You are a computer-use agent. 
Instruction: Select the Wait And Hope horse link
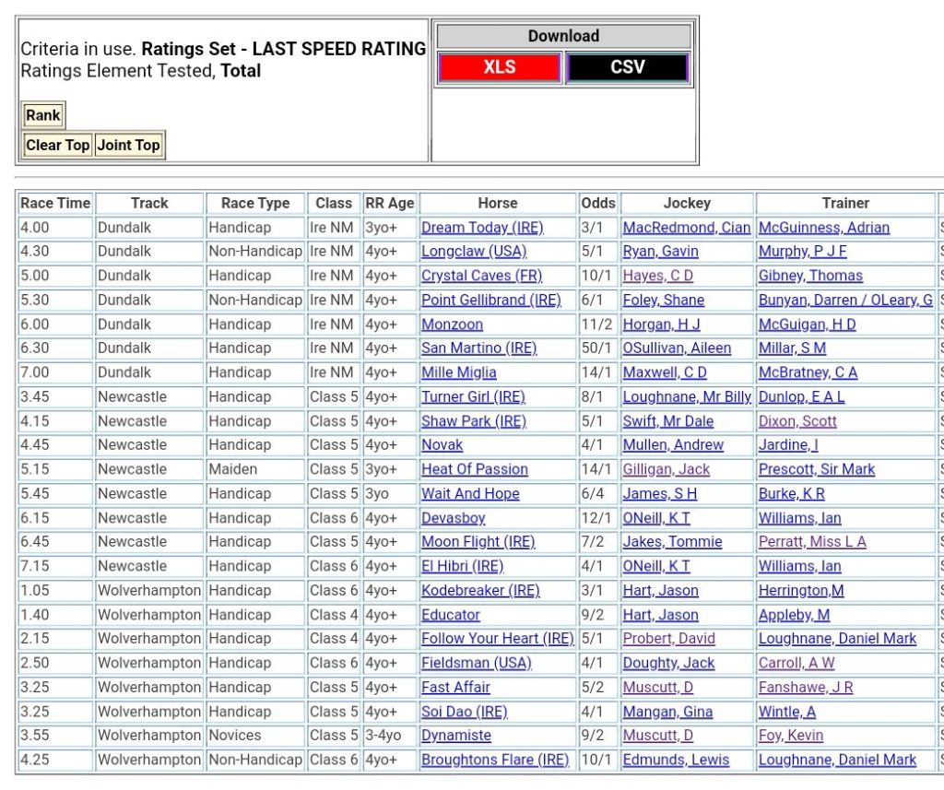pyautogui.click(x=470, y=494)
